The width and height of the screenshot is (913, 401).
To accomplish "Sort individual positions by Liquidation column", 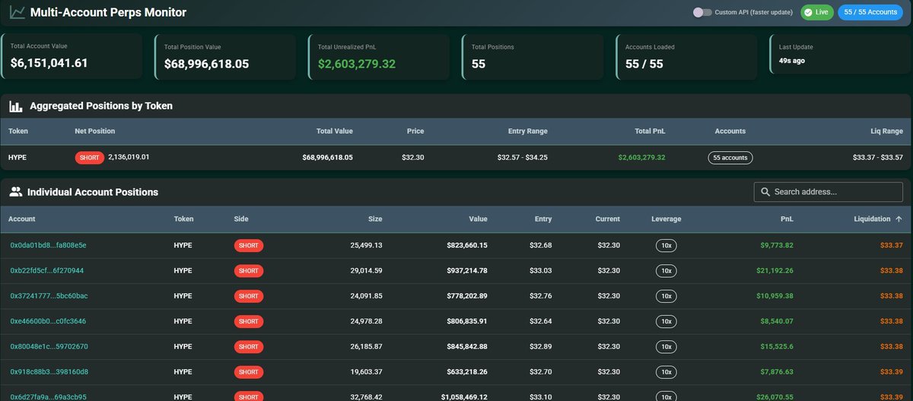I will click(872, 219).
